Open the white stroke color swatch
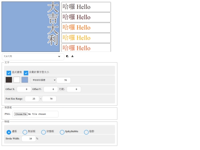Screen dimensions: 200x150 point(17,80)
